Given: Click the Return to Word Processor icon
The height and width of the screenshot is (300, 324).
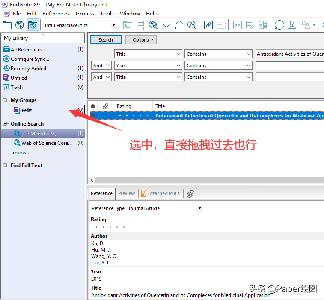Looking at the screenshot, I should (x=262, y=25).
